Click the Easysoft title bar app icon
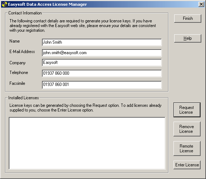Image resolution: width=206 pixels, height=179 pixels. pyautogui.click(x=4, y=4)
